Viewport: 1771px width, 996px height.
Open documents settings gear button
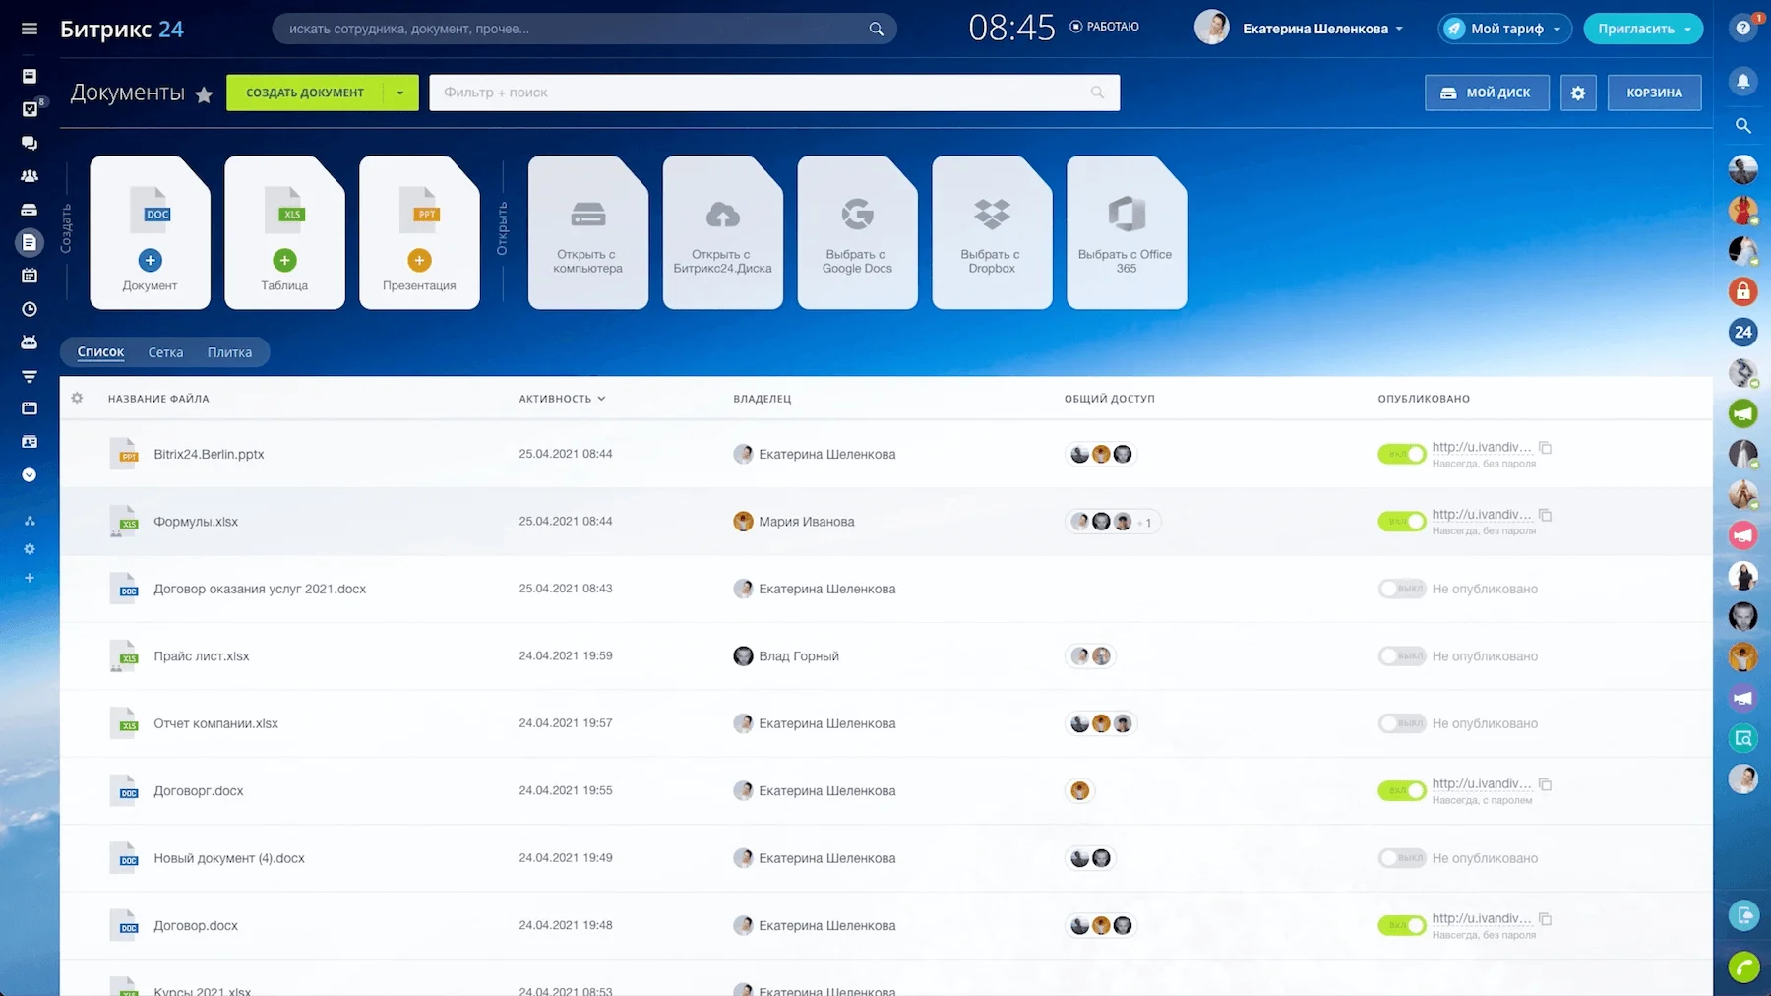(x=1578, y=93)
